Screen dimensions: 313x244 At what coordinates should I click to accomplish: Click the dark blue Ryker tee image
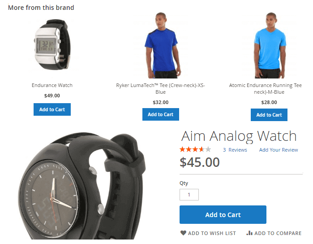[x=161, y=45]
